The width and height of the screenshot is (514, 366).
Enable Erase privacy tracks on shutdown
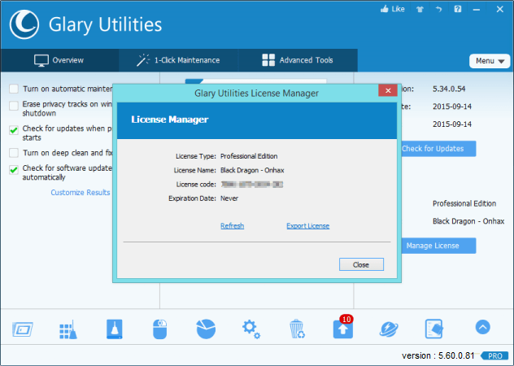14,106
